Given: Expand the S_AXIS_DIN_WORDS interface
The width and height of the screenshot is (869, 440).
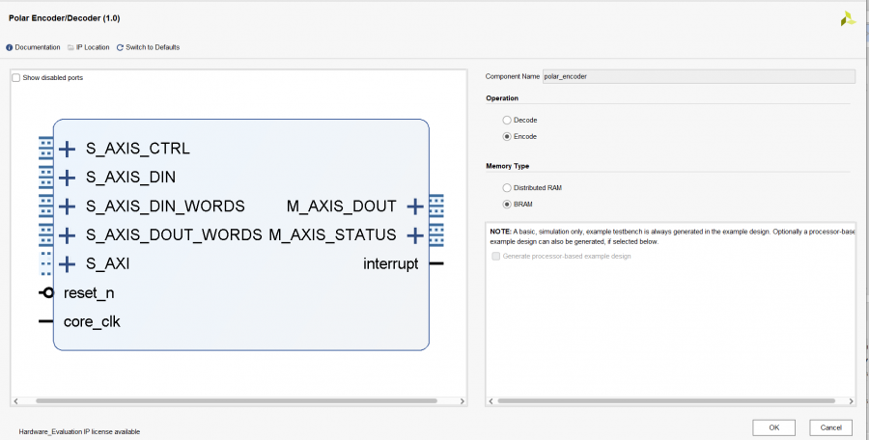Looking at the screenshot, I should point(67,206).
